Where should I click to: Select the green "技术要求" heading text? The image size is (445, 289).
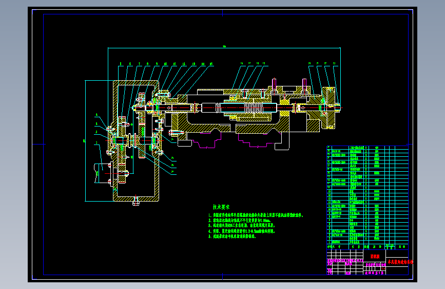pos(221,207)
